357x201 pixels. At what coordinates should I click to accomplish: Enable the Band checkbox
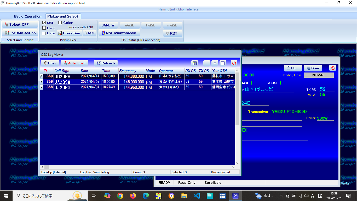coord(44,28)
